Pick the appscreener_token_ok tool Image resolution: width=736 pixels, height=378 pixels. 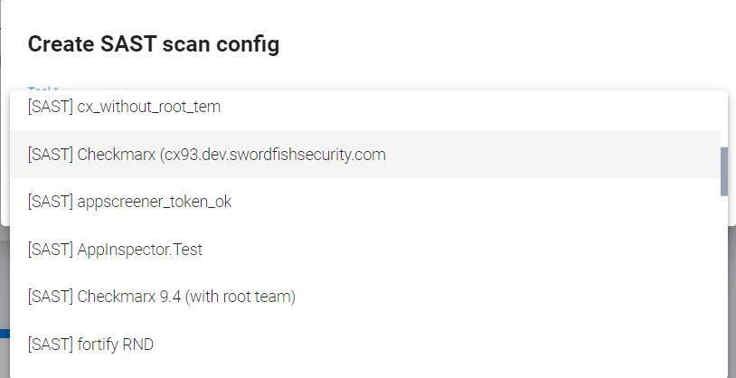tap(129, 202)
